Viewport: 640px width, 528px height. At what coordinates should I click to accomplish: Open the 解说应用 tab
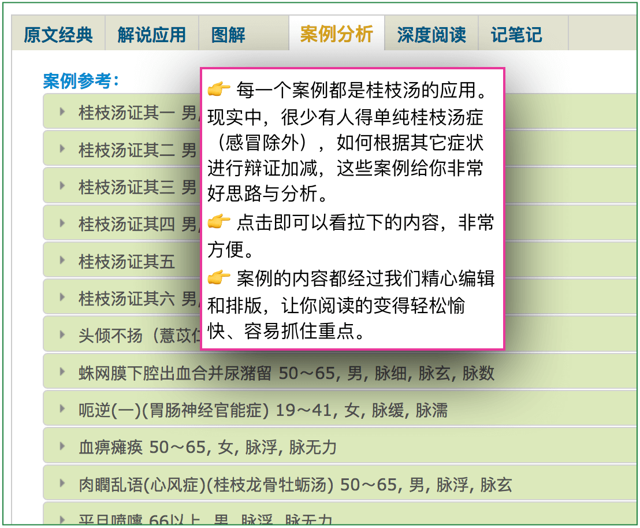point(151,35)
